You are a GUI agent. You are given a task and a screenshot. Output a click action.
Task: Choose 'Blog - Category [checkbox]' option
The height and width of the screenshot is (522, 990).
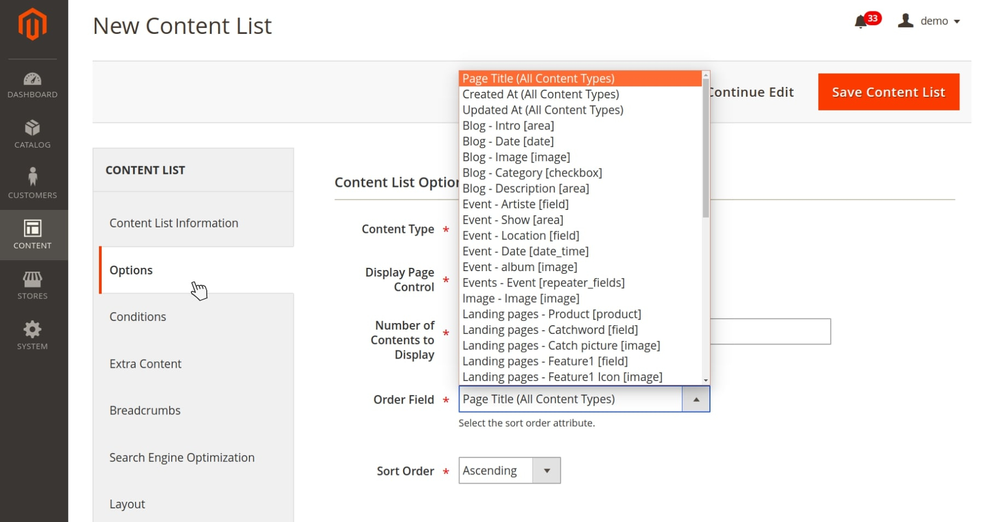click(532, 173)
